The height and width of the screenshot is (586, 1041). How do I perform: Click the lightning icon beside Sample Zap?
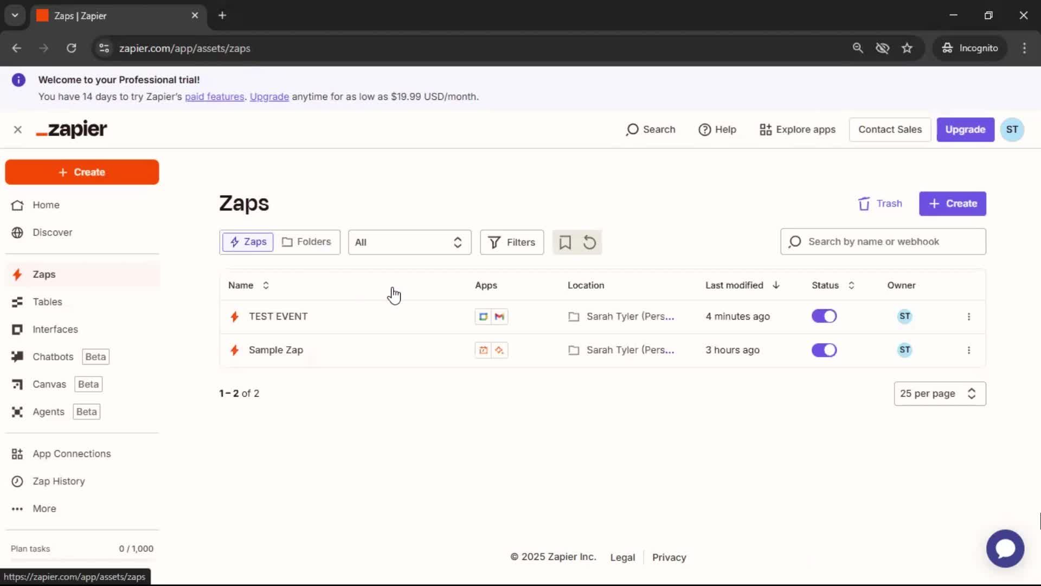pyautogui.click(x=235, y=350)
